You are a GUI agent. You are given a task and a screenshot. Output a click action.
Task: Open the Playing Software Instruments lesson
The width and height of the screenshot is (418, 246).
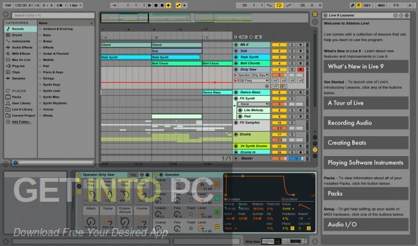click(366, 163)
